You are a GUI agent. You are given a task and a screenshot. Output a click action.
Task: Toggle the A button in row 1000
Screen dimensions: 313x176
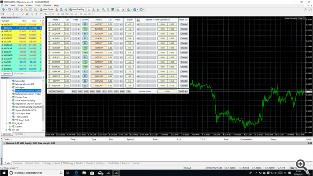(x=138, y=24)
